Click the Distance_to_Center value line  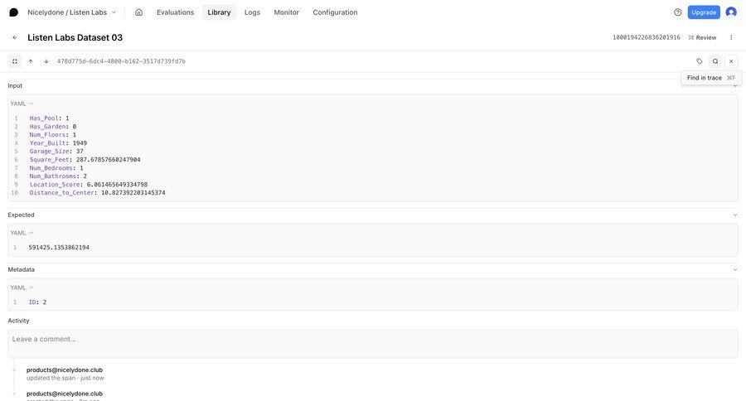(x=98, y=193)
